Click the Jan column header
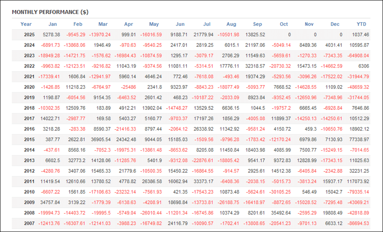Screen dimensions: 383x232 52,24
